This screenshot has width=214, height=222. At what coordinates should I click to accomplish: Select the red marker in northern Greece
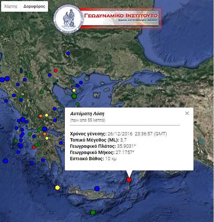coord(56,71)
